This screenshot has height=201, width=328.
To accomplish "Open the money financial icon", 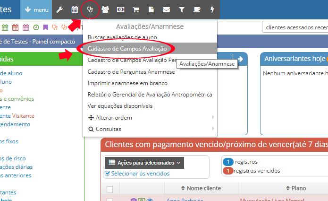I will pos(121,9).
